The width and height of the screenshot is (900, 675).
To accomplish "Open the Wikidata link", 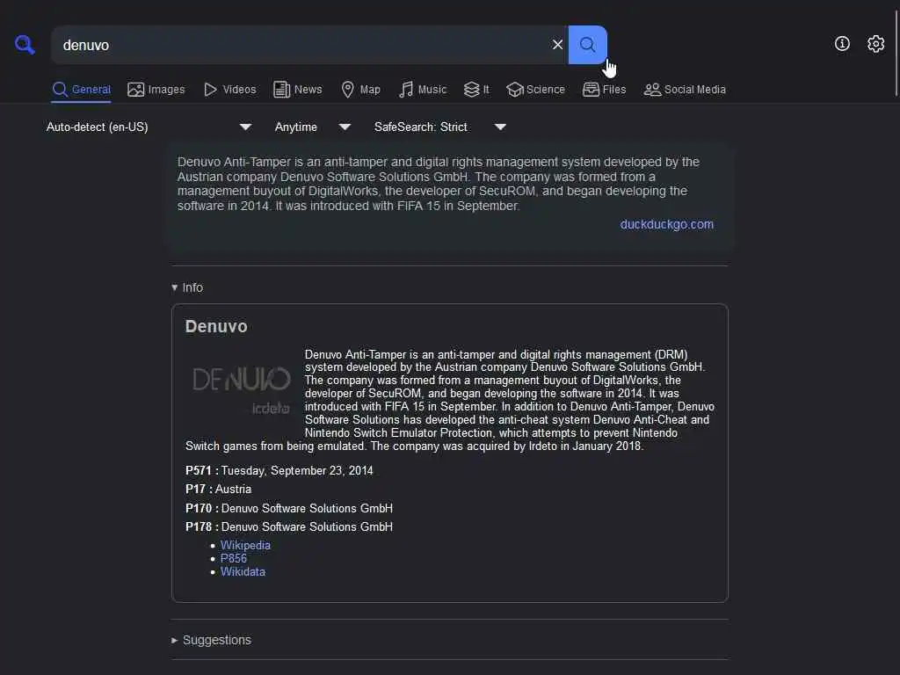I will (243, 571).
